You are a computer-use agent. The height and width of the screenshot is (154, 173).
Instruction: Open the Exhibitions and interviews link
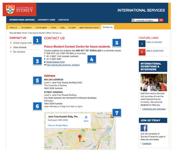pyautogui.click(x=154, y=109)
